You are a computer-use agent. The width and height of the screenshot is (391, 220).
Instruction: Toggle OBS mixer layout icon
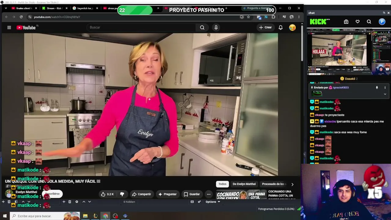(x=192, y=202)
